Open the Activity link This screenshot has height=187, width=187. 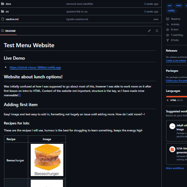tap(175, 25)
